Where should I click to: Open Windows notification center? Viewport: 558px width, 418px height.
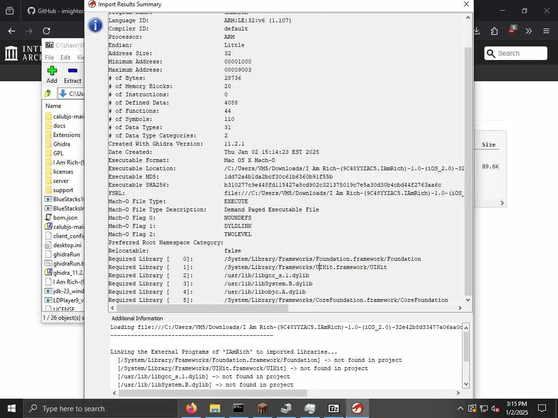[542, 408]
